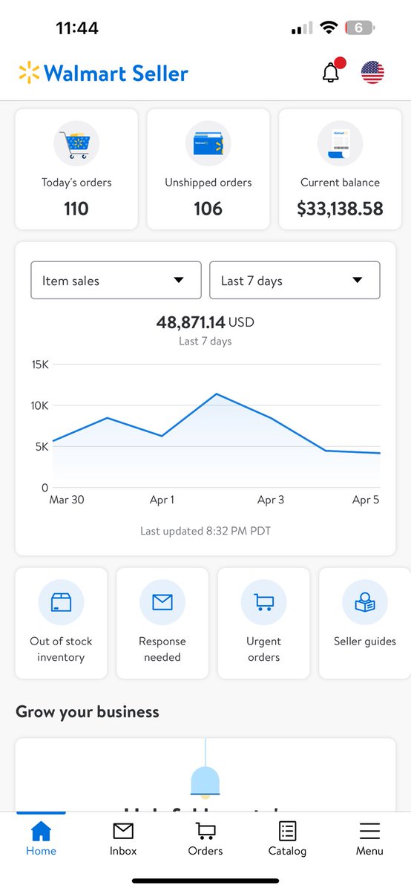The height and width of the screenshot is (891, 411).
Task: Switch to the Inbox tab label
Action: 123,851
